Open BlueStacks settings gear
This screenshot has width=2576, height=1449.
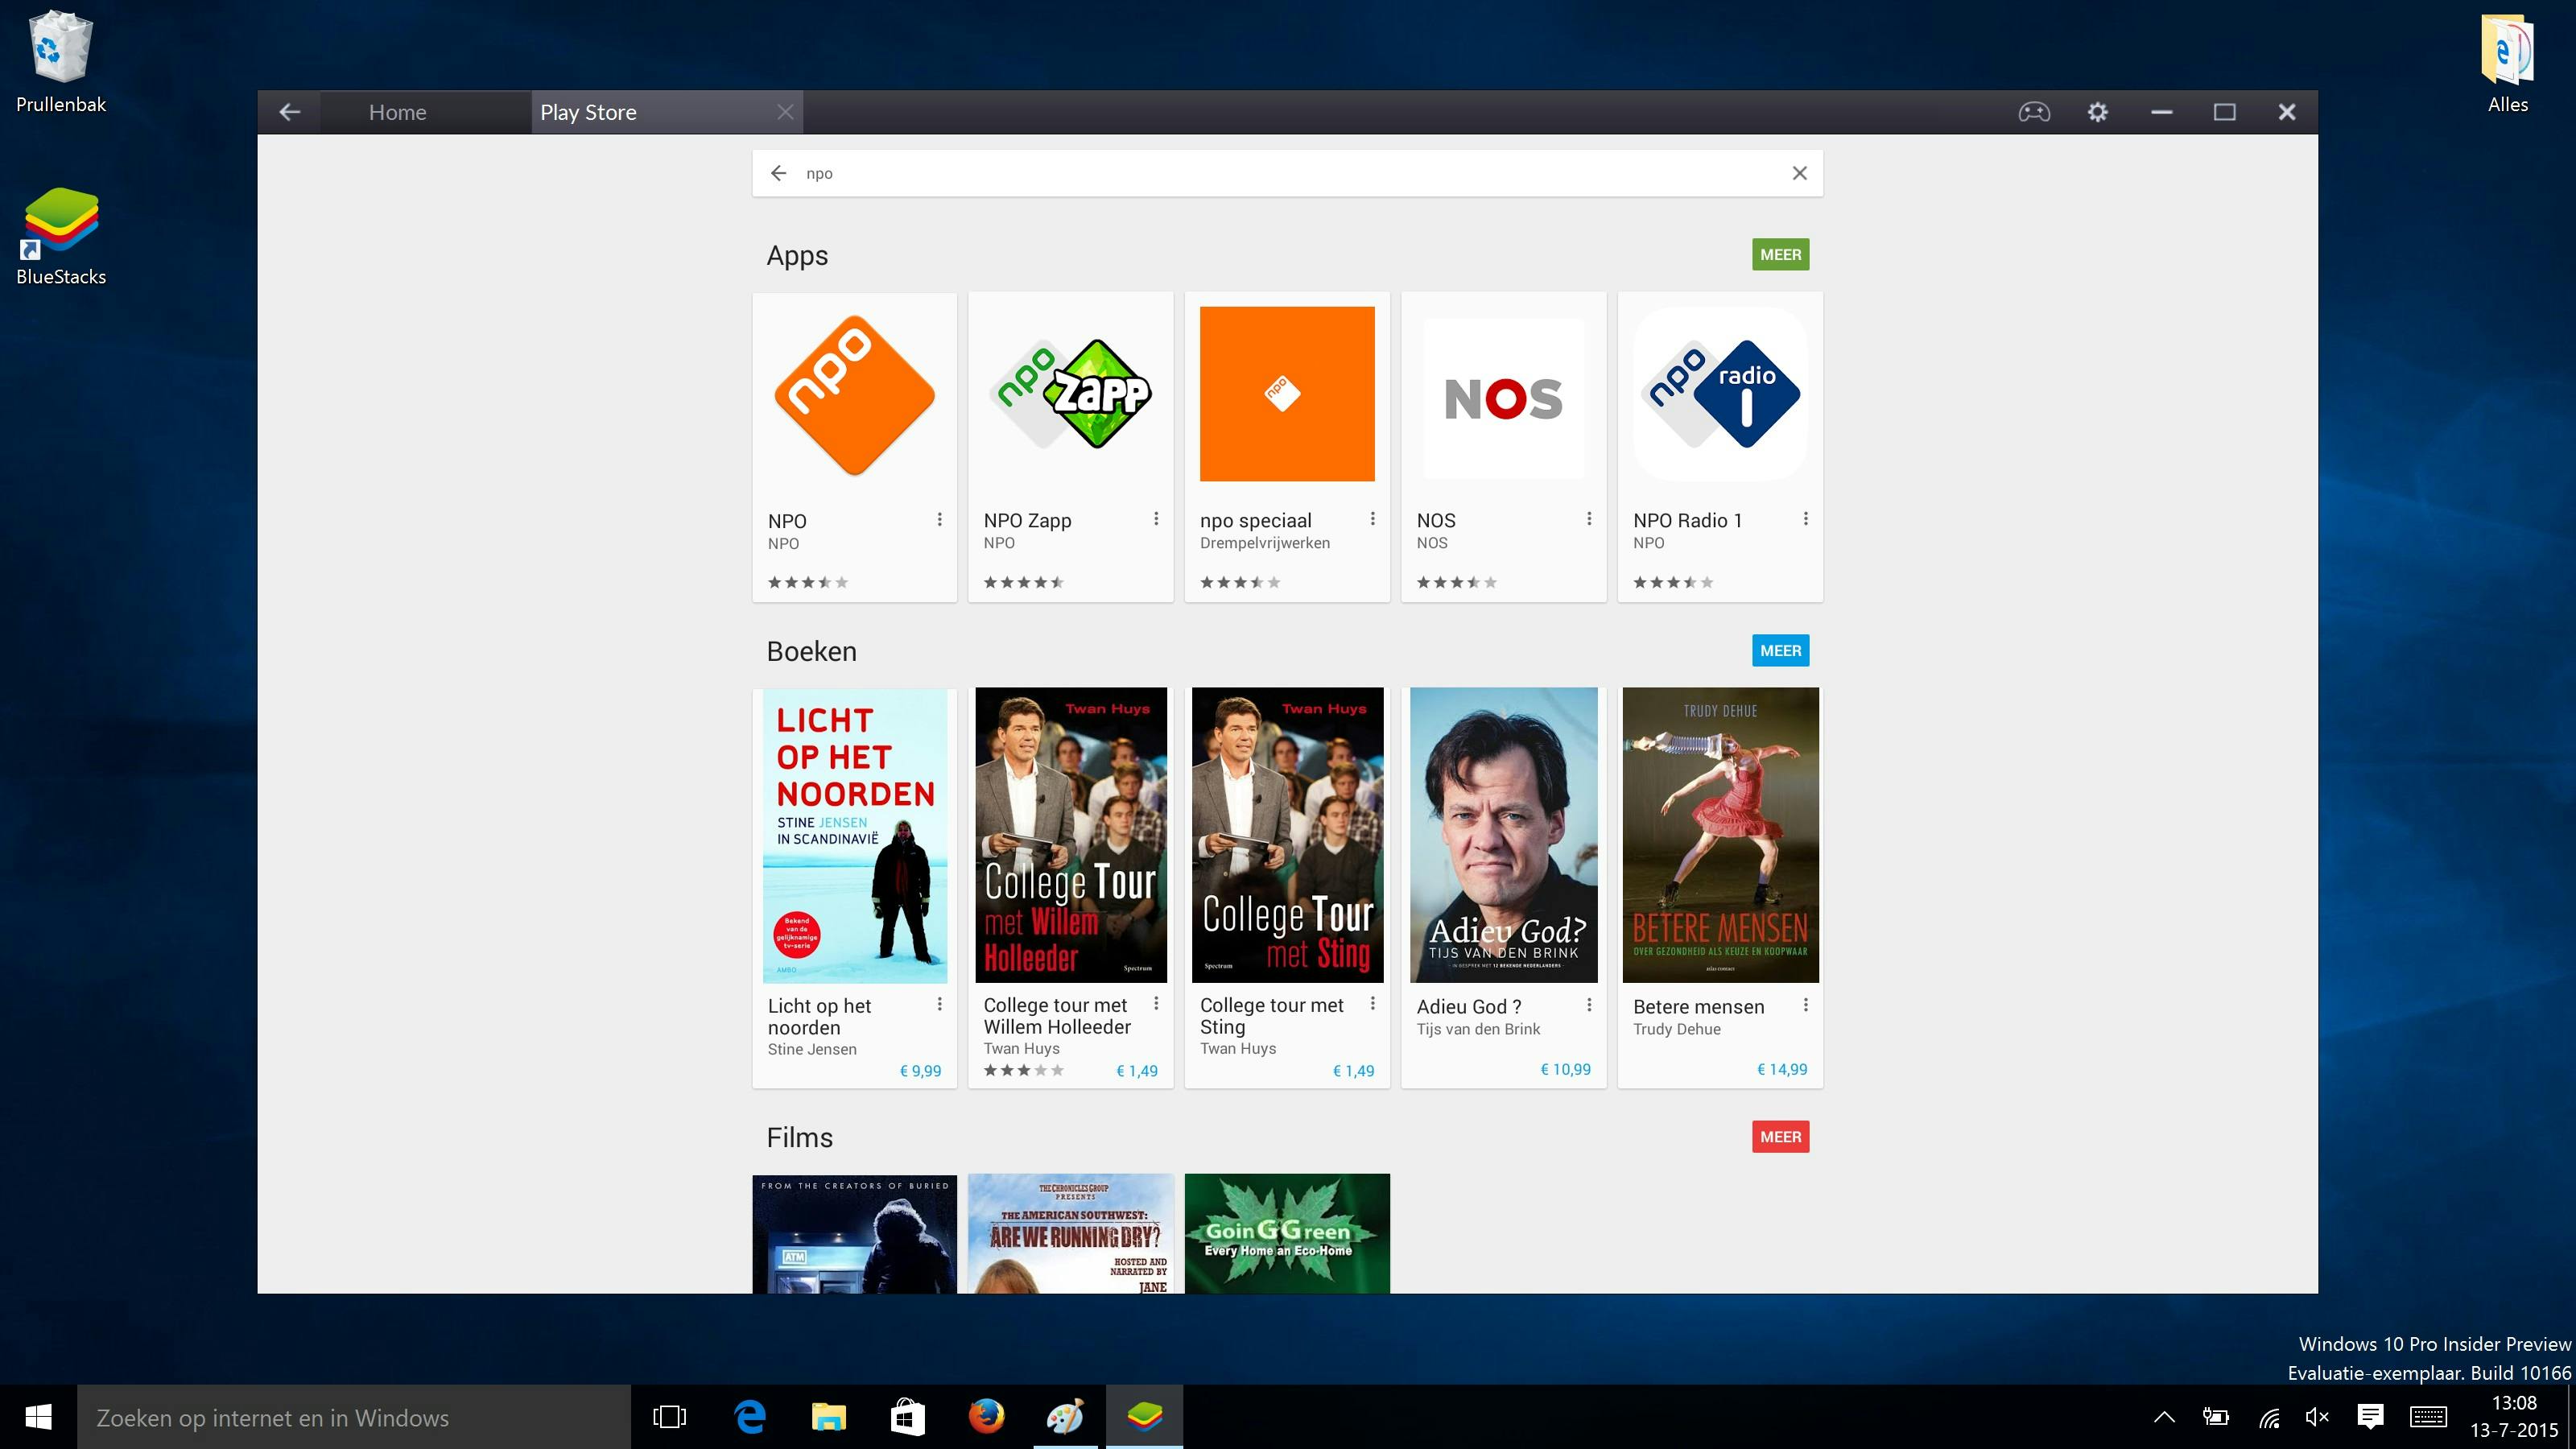[x=2097, y=112]
